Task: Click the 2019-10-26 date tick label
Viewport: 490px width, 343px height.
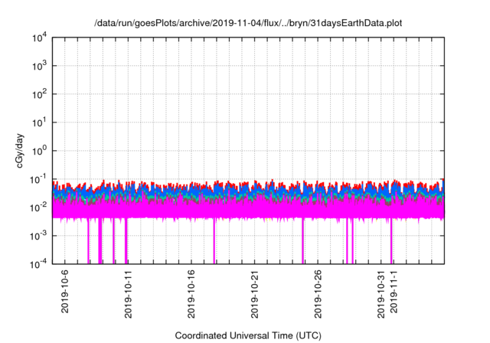Action: click(318, 294)
